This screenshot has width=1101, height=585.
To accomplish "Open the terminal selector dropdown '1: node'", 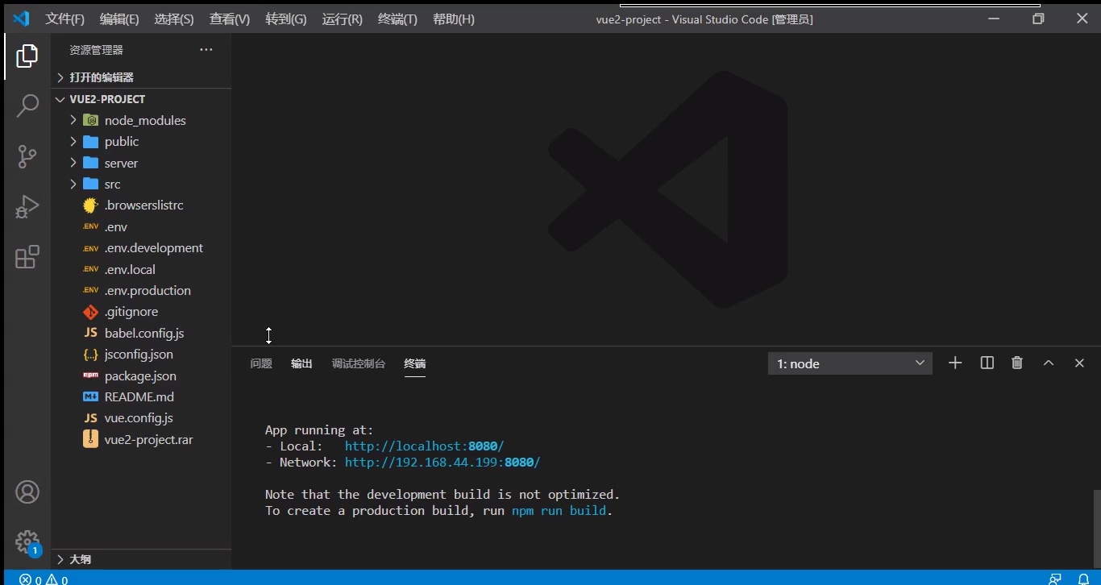I will [x=850, y=363].
